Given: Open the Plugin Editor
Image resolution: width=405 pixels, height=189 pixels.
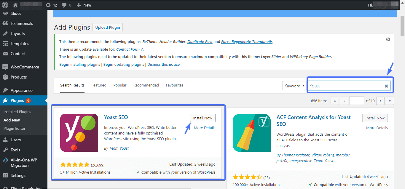Looking at the screenshot, I should (x=15, y=128).
